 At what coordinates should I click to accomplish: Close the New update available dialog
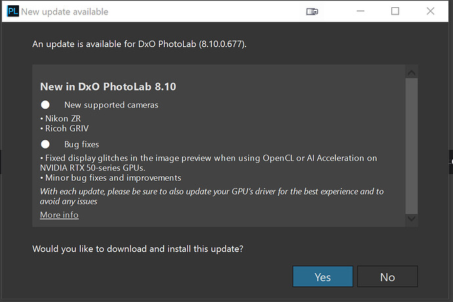[x=430, y=11]
